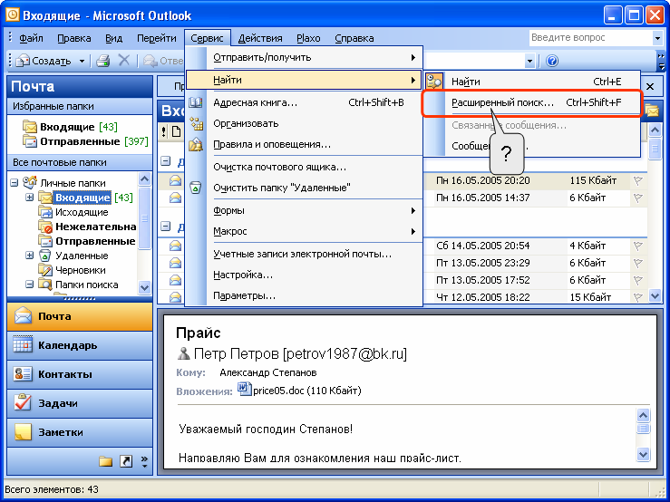This screenshot has width=670, height=502.
Task: Click envelope icon of 16.05.2005 14:37 message
Action: [x=175, y=198]
